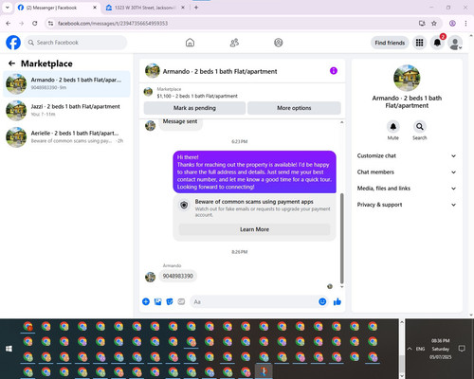This screenshot has height=379, width=474.
Task: Reload the page in Chrome
Action: coord(35,24)
